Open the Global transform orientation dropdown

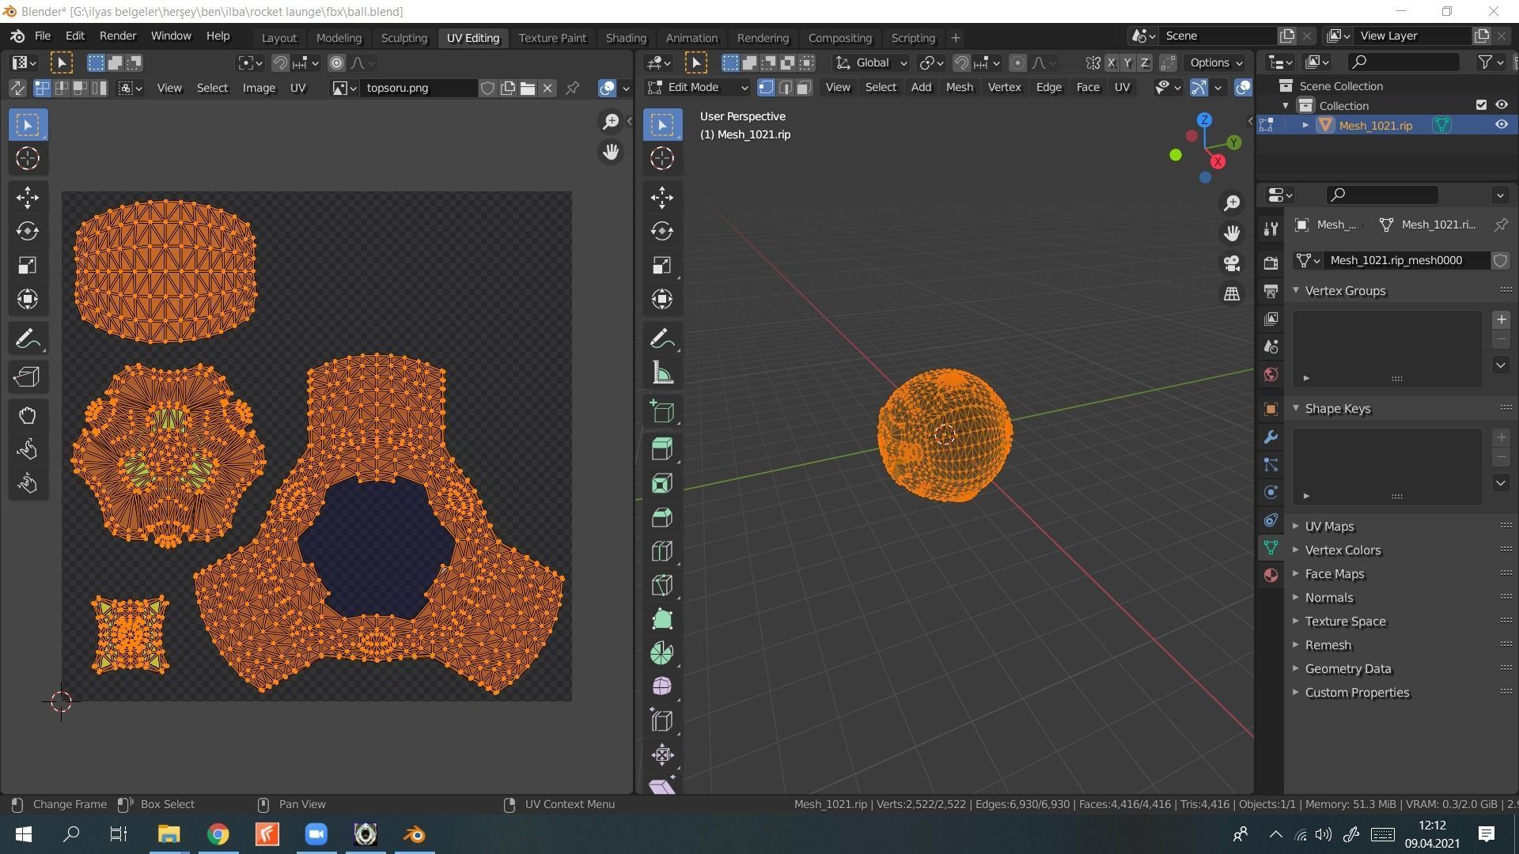tap(872, 63)
